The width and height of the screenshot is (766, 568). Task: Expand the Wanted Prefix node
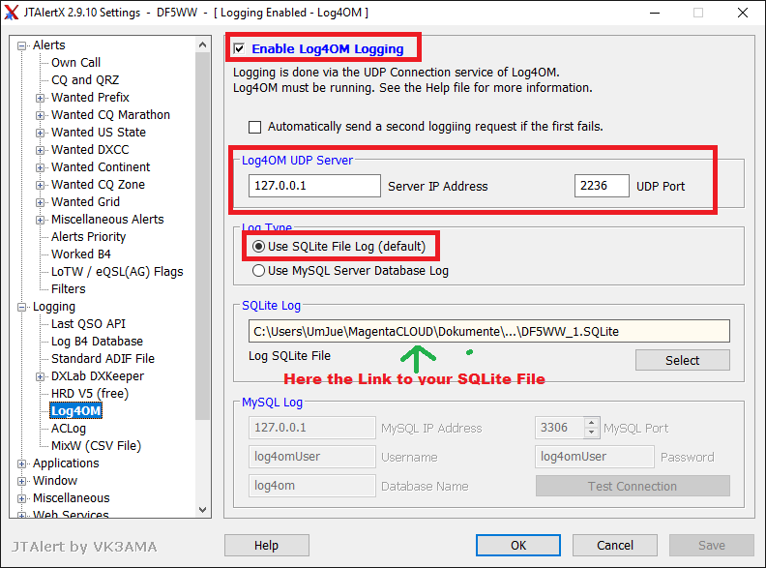point(40,98)
